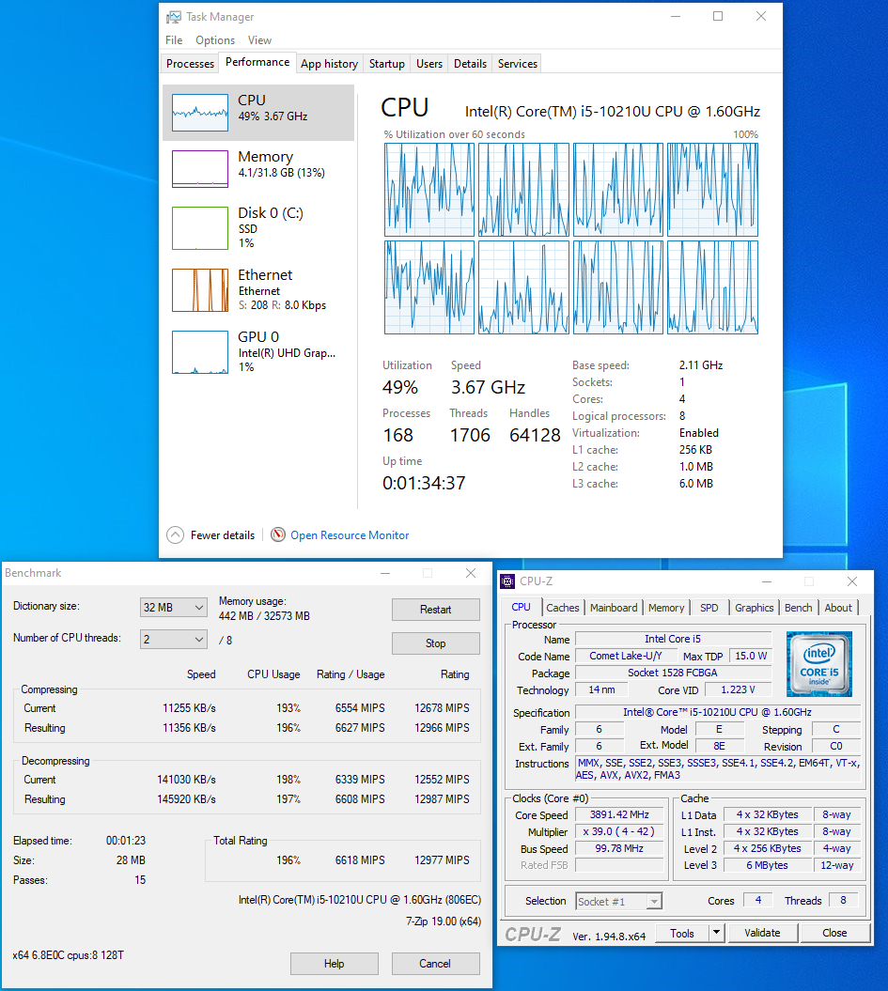Select the Memory graph thumbnail in sidebar
The width and height of the screenshot is (888, 991).
(x=200, y=169)
